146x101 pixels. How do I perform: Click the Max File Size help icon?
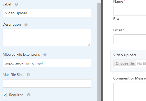[x=28, y=75]
